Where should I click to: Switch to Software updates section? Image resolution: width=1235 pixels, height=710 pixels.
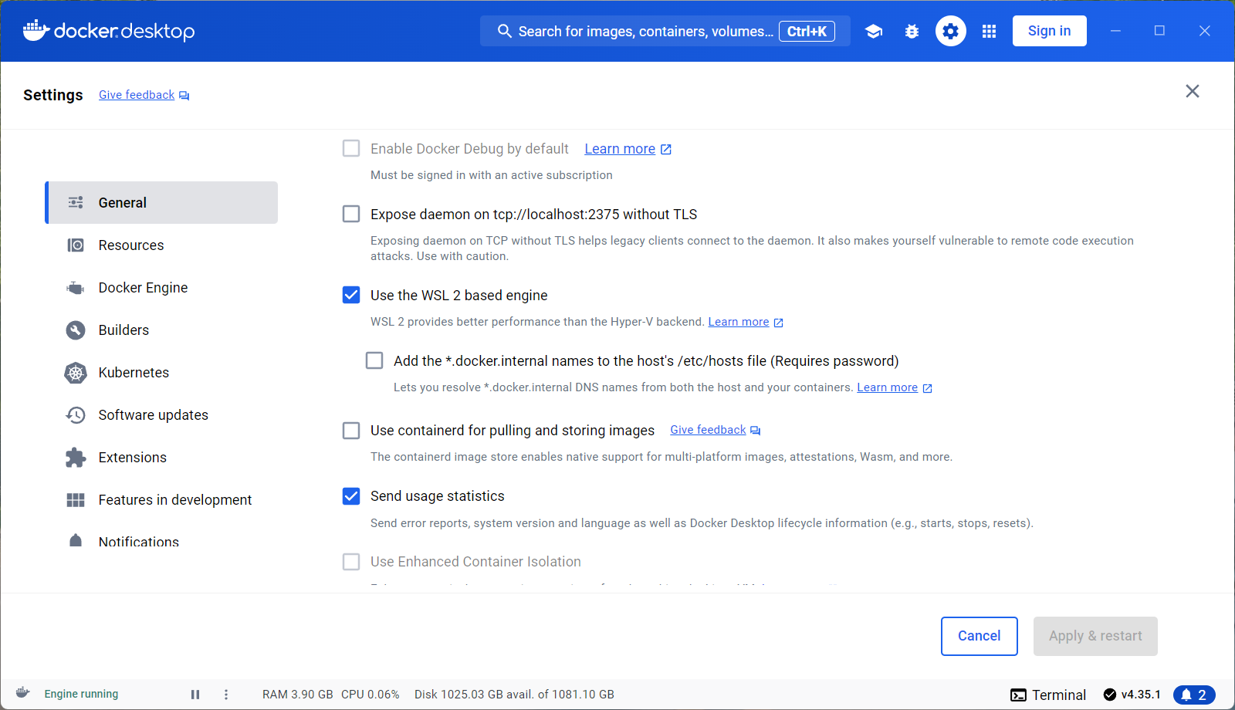pos(161,414)
